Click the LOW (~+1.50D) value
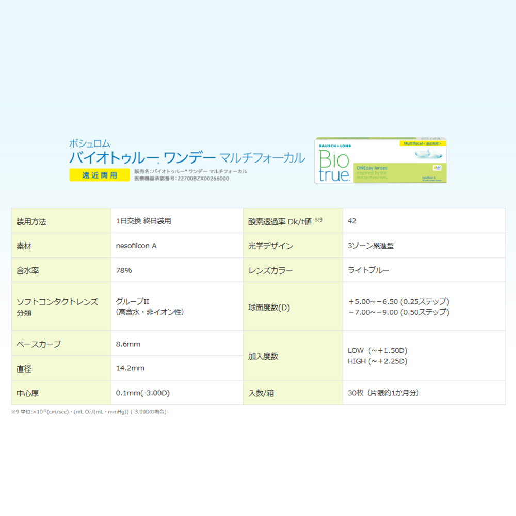The width and height of the screenshot is (516, 516). click(378, 351)
